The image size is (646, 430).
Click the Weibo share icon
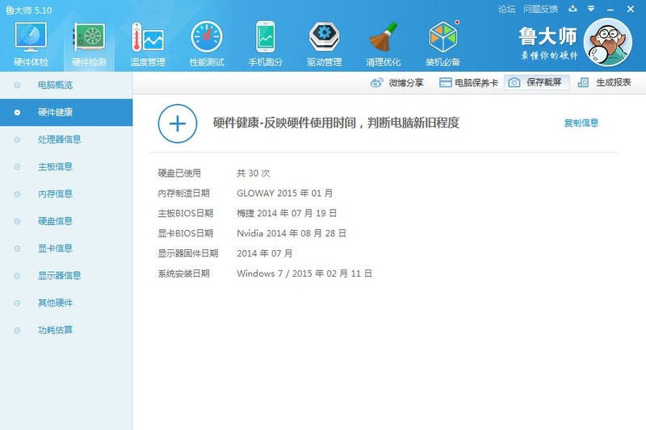point(376,83)
